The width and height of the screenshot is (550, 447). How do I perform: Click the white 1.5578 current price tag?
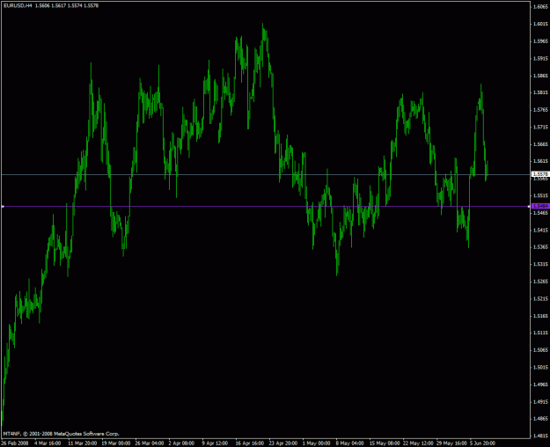pos(540,174)
